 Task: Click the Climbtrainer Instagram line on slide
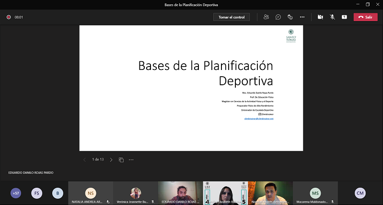266,114
